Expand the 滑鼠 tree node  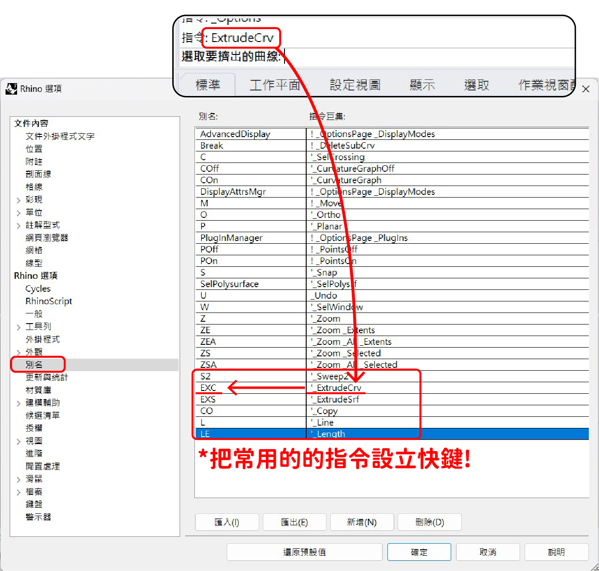click(x=18, y=479)
